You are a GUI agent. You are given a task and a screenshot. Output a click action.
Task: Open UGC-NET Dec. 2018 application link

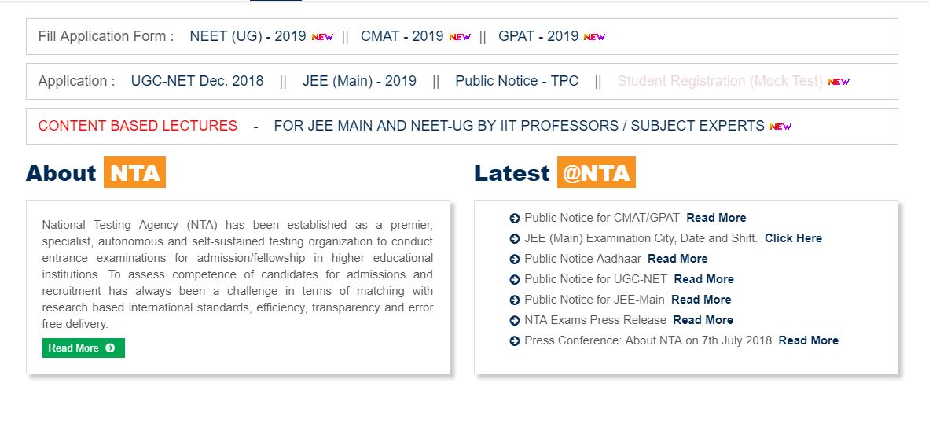[197, 81]
